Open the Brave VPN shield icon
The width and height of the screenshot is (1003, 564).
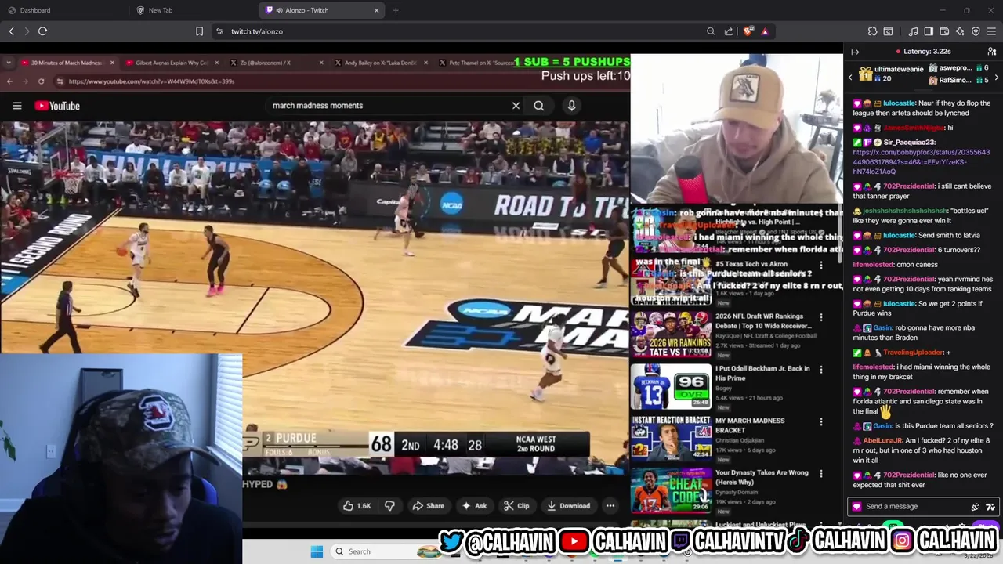tap(976, 31)
